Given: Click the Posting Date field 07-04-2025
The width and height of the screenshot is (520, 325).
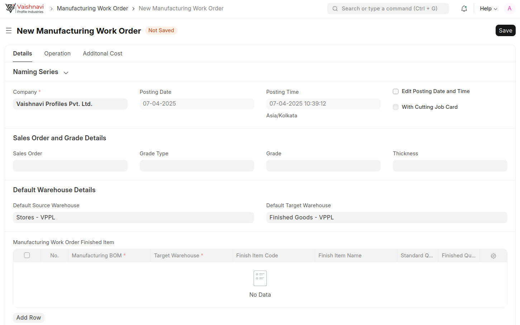Looking at the screenshot, I should click(x=197, y=104).
